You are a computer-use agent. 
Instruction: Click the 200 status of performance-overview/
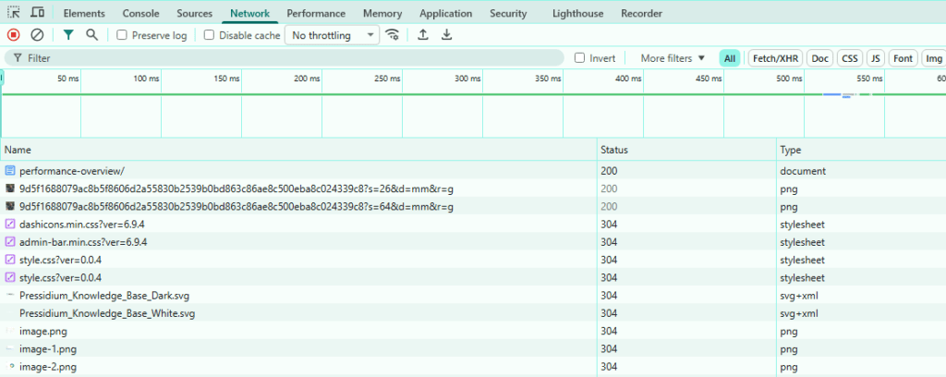point(609,171)
